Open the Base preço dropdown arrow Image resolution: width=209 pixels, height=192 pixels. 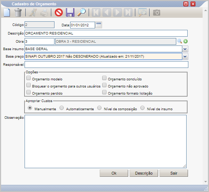click(185, 57)
